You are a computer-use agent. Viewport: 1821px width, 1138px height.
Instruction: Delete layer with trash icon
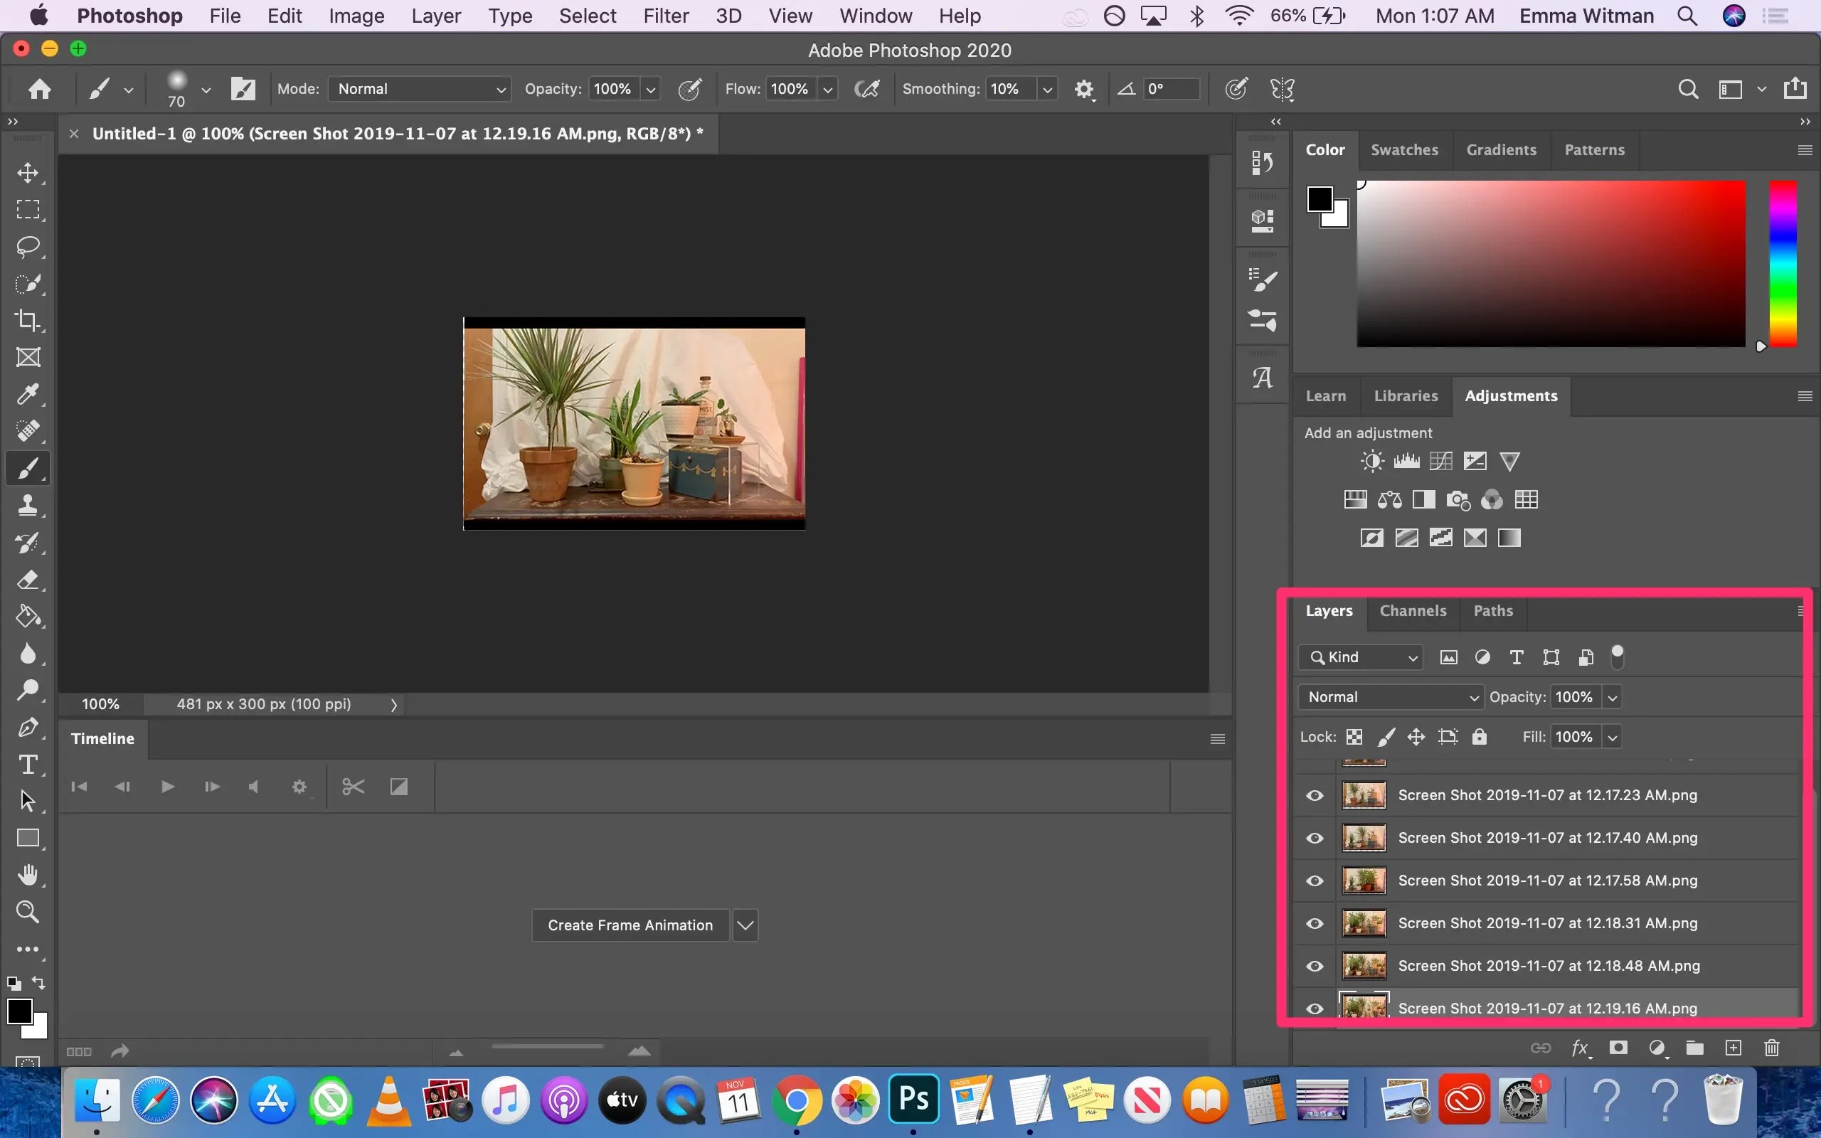1771,1048
